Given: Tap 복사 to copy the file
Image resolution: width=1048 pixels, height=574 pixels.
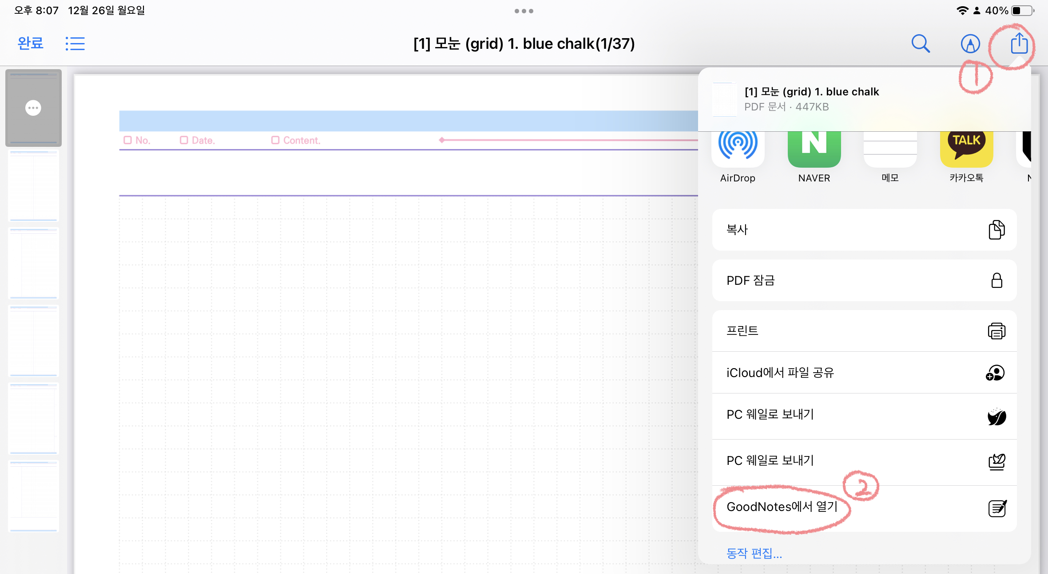Looking at the screenshot, I should tap(863, 229).
